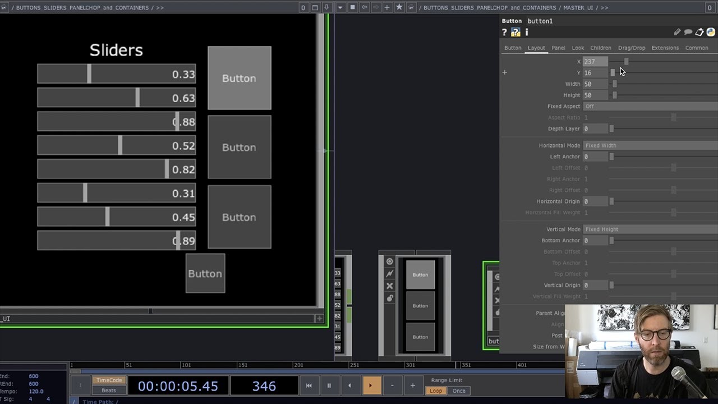This screenshot has height=404, width=718.
Task: Open the Horizontal Mode Fixed Width dropdown
Action: click(650, 145)
